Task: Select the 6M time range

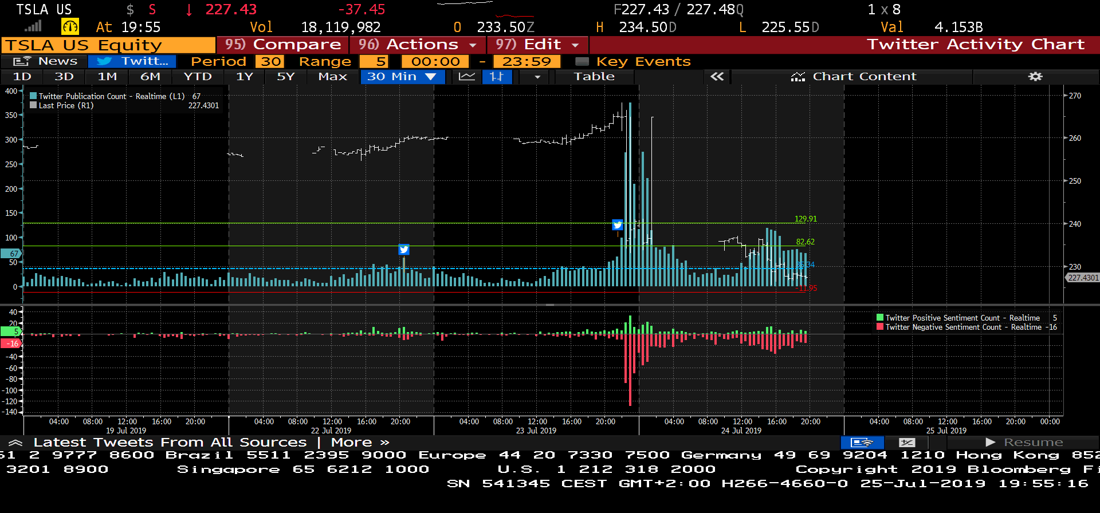Action: pos(151,77)
